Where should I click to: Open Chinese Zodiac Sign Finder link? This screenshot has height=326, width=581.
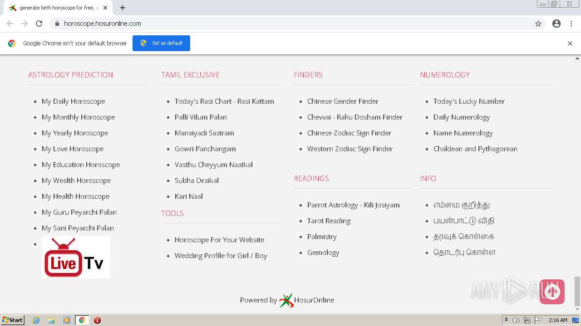point(349,133)
